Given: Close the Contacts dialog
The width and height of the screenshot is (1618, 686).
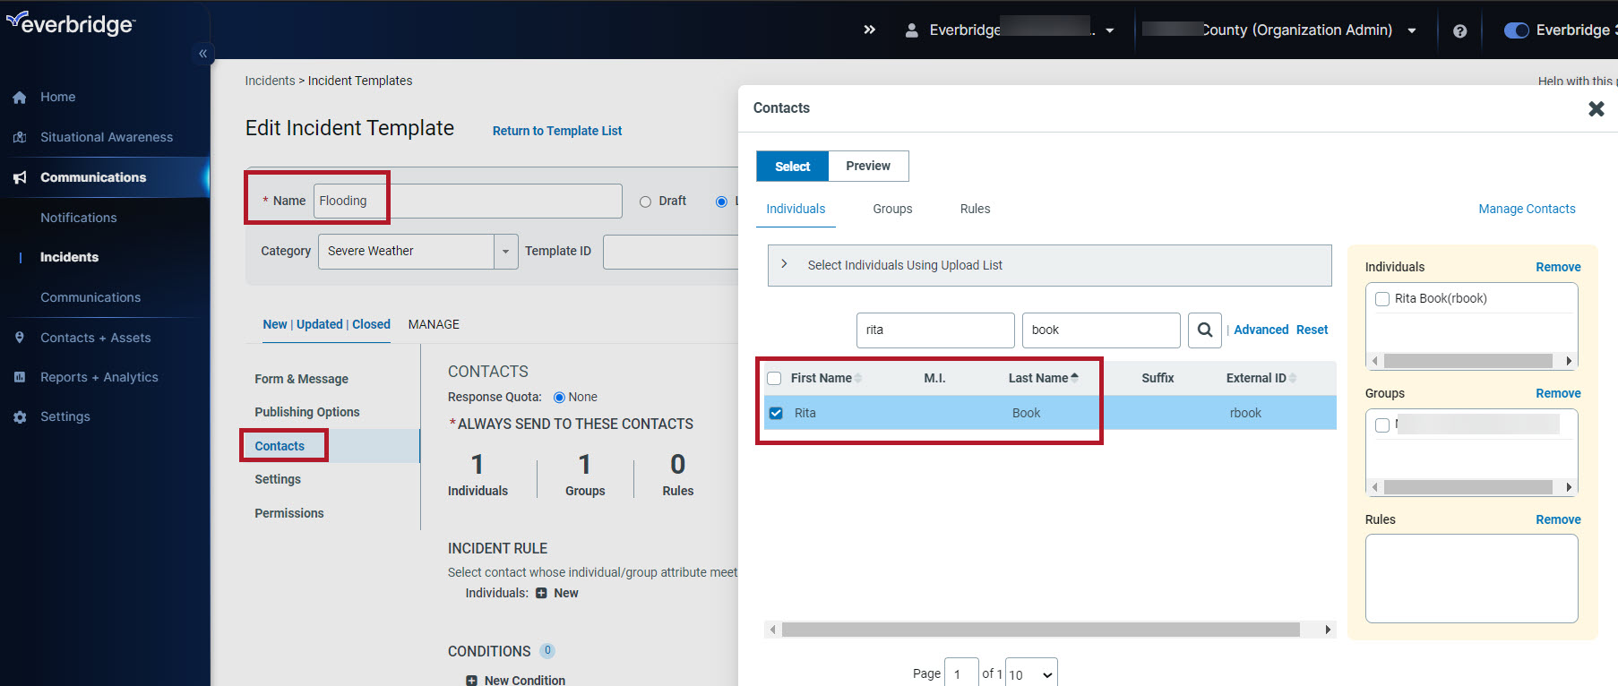Looking at the screenshot, I should tap(1596, 108).
